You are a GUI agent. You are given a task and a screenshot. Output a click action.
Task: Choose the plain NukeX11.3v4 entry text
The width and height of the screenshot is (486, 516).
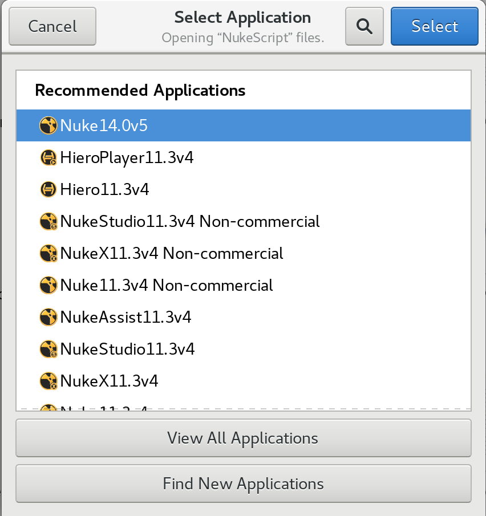pyautogui.click(x=109, y=381)
